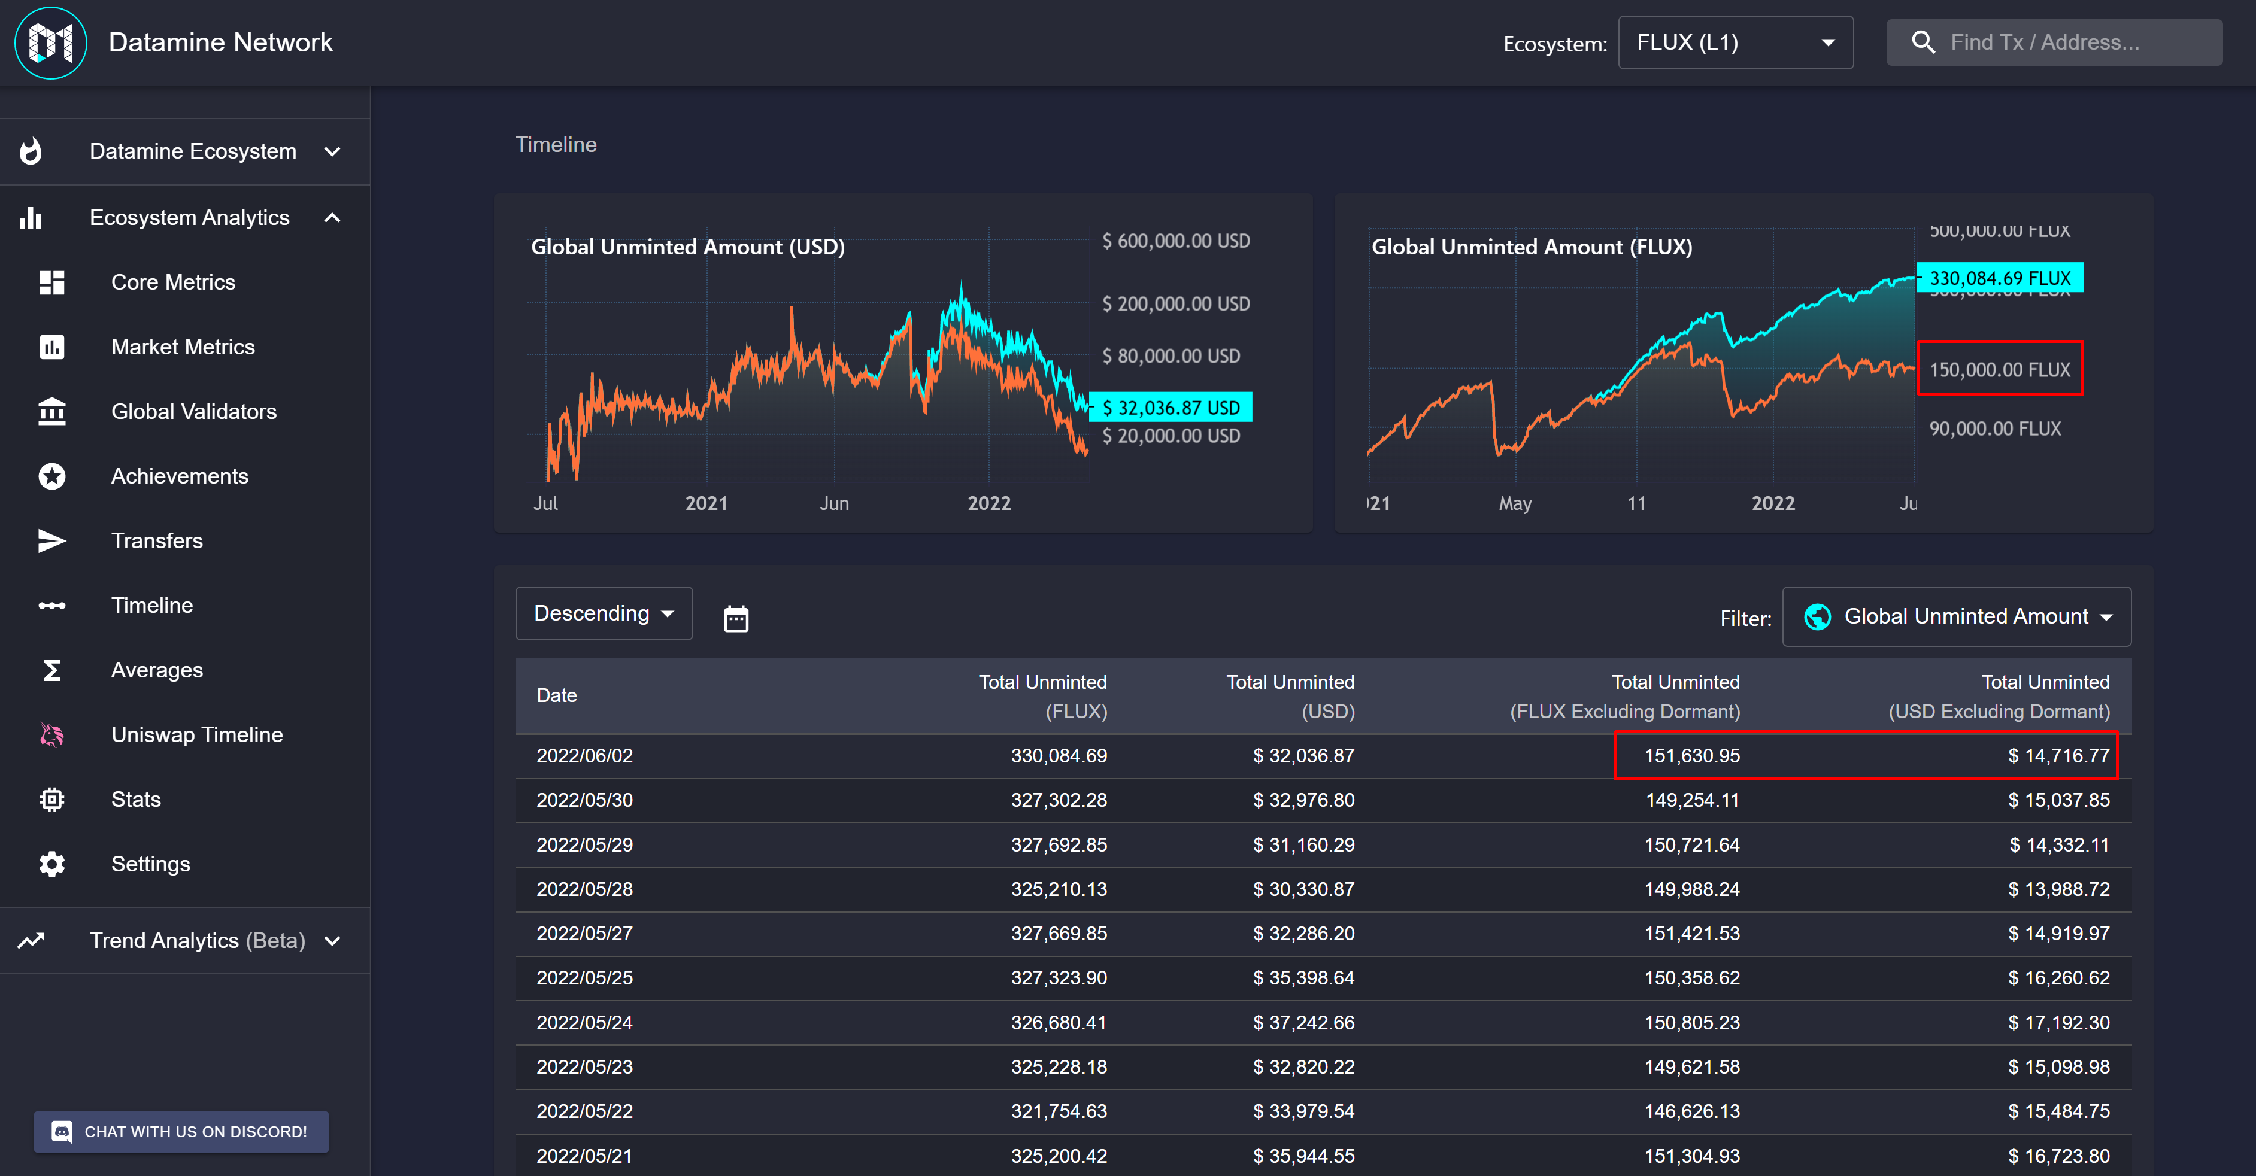Click the FLUX Excluding Dormant column header

(x=1624, y=696)
